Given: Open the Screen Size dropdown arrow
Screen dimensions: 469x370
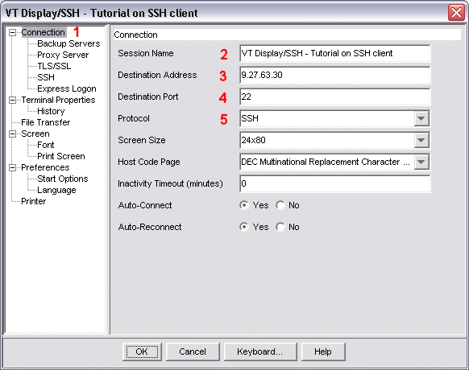Looking at the screenshot, I should pos(421,140).
